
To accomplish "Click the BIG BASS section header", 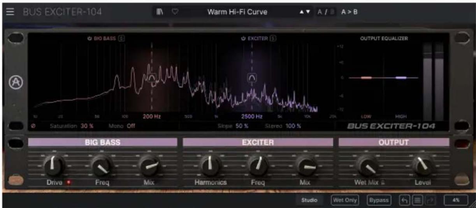I will pos(102,142).
